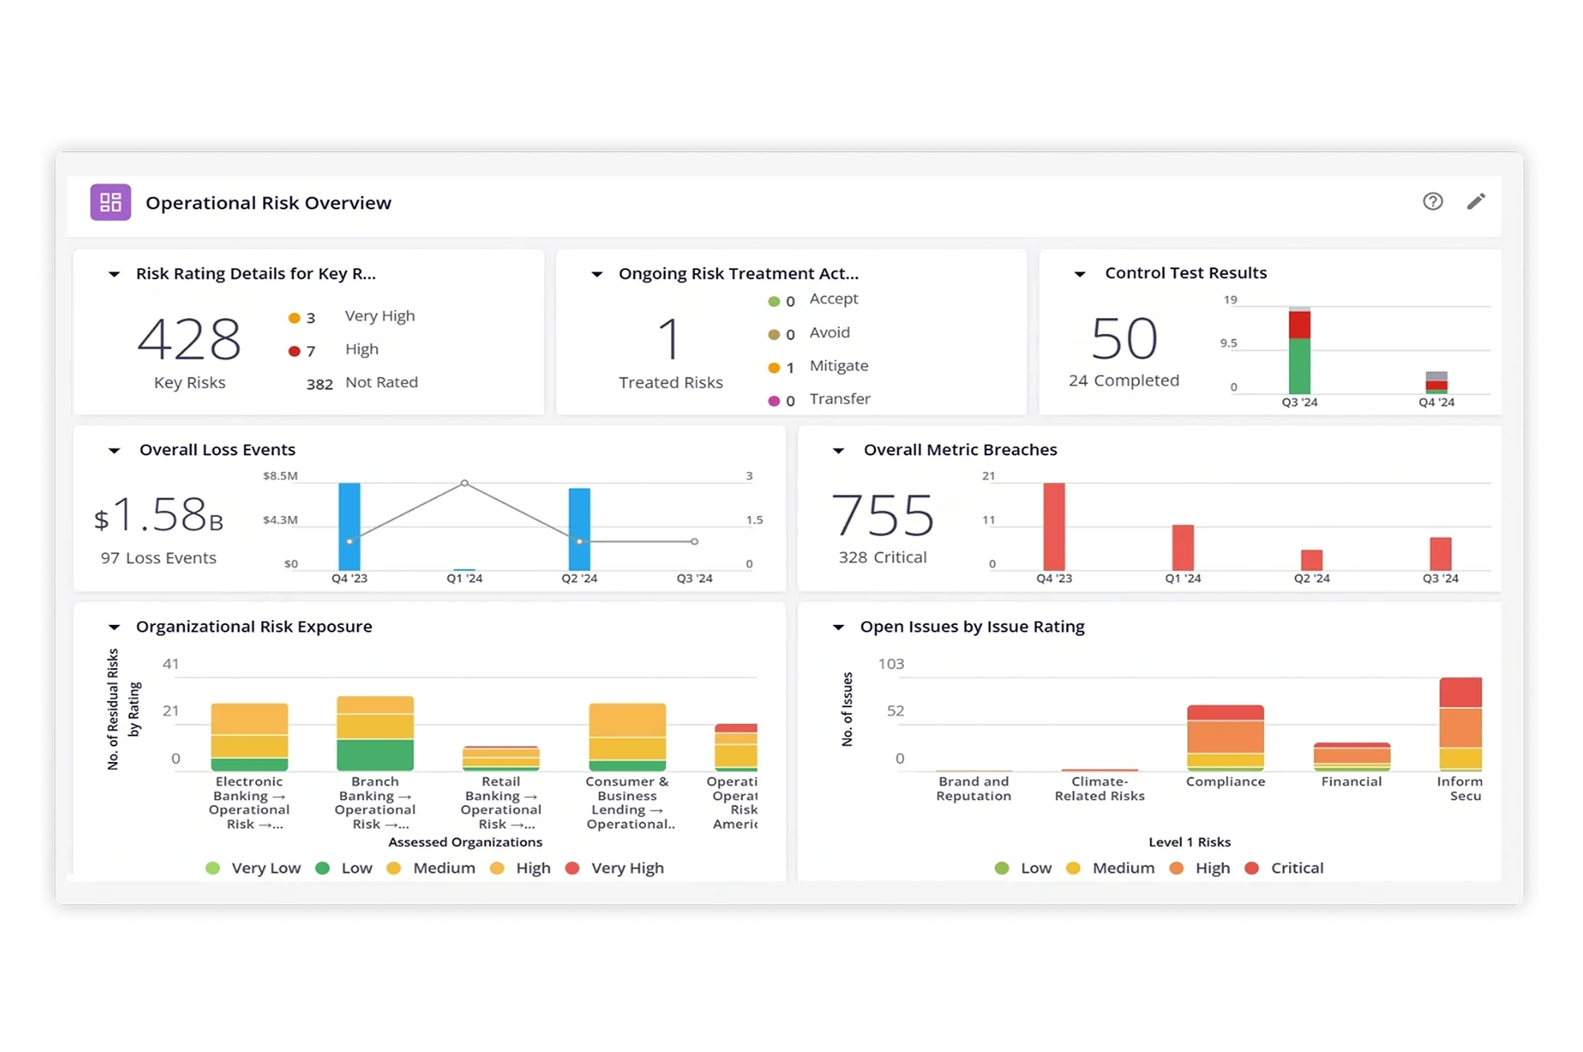This screenshot has width=1583, height=1052.
Task: Collapse the Open Issues by Issue Rating arrow
Action: 838,627
